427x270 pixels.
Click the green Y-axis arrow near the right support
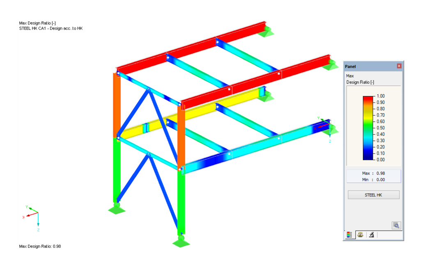click(323, 120)
